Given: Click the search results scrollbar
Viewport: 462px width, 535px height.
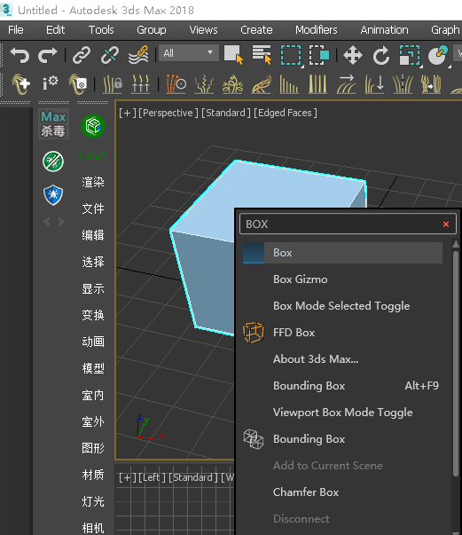Looking at the screenshot, I should pos(456,364).
